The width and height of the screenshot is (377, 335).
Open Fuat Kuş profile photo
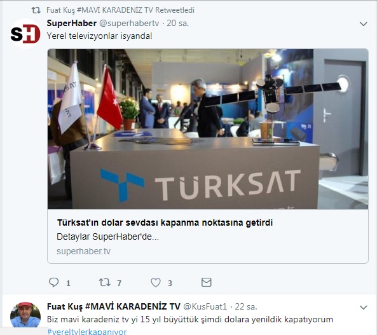click(x=25, y=315)
